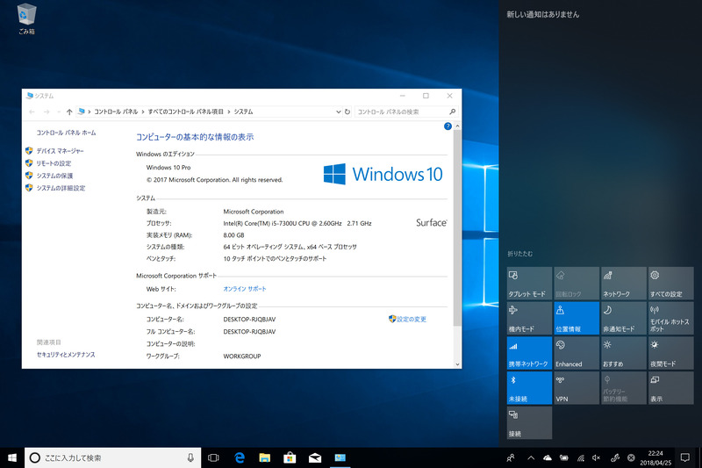This screenshot has width=702, height=468.
Task: Toggle the Bluetooth 未接続 tile
Action: click(x=529, y=388)
